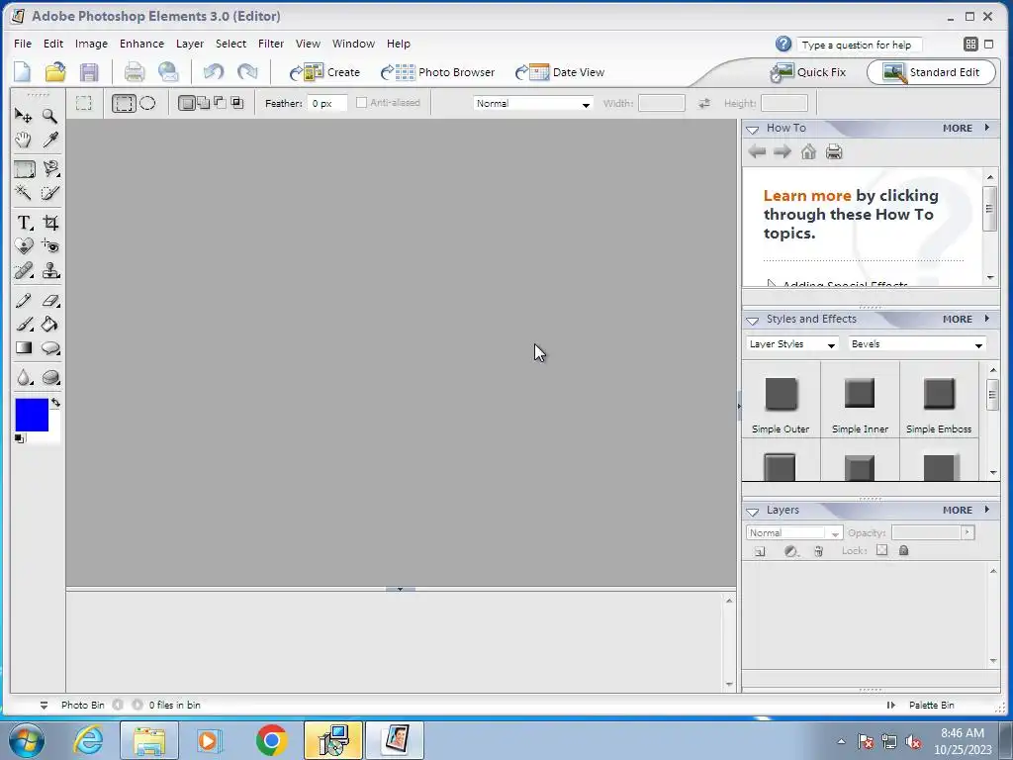Open the Layers blend mode Normal dropdown
Screen dimensions: 1013x760
794,533
